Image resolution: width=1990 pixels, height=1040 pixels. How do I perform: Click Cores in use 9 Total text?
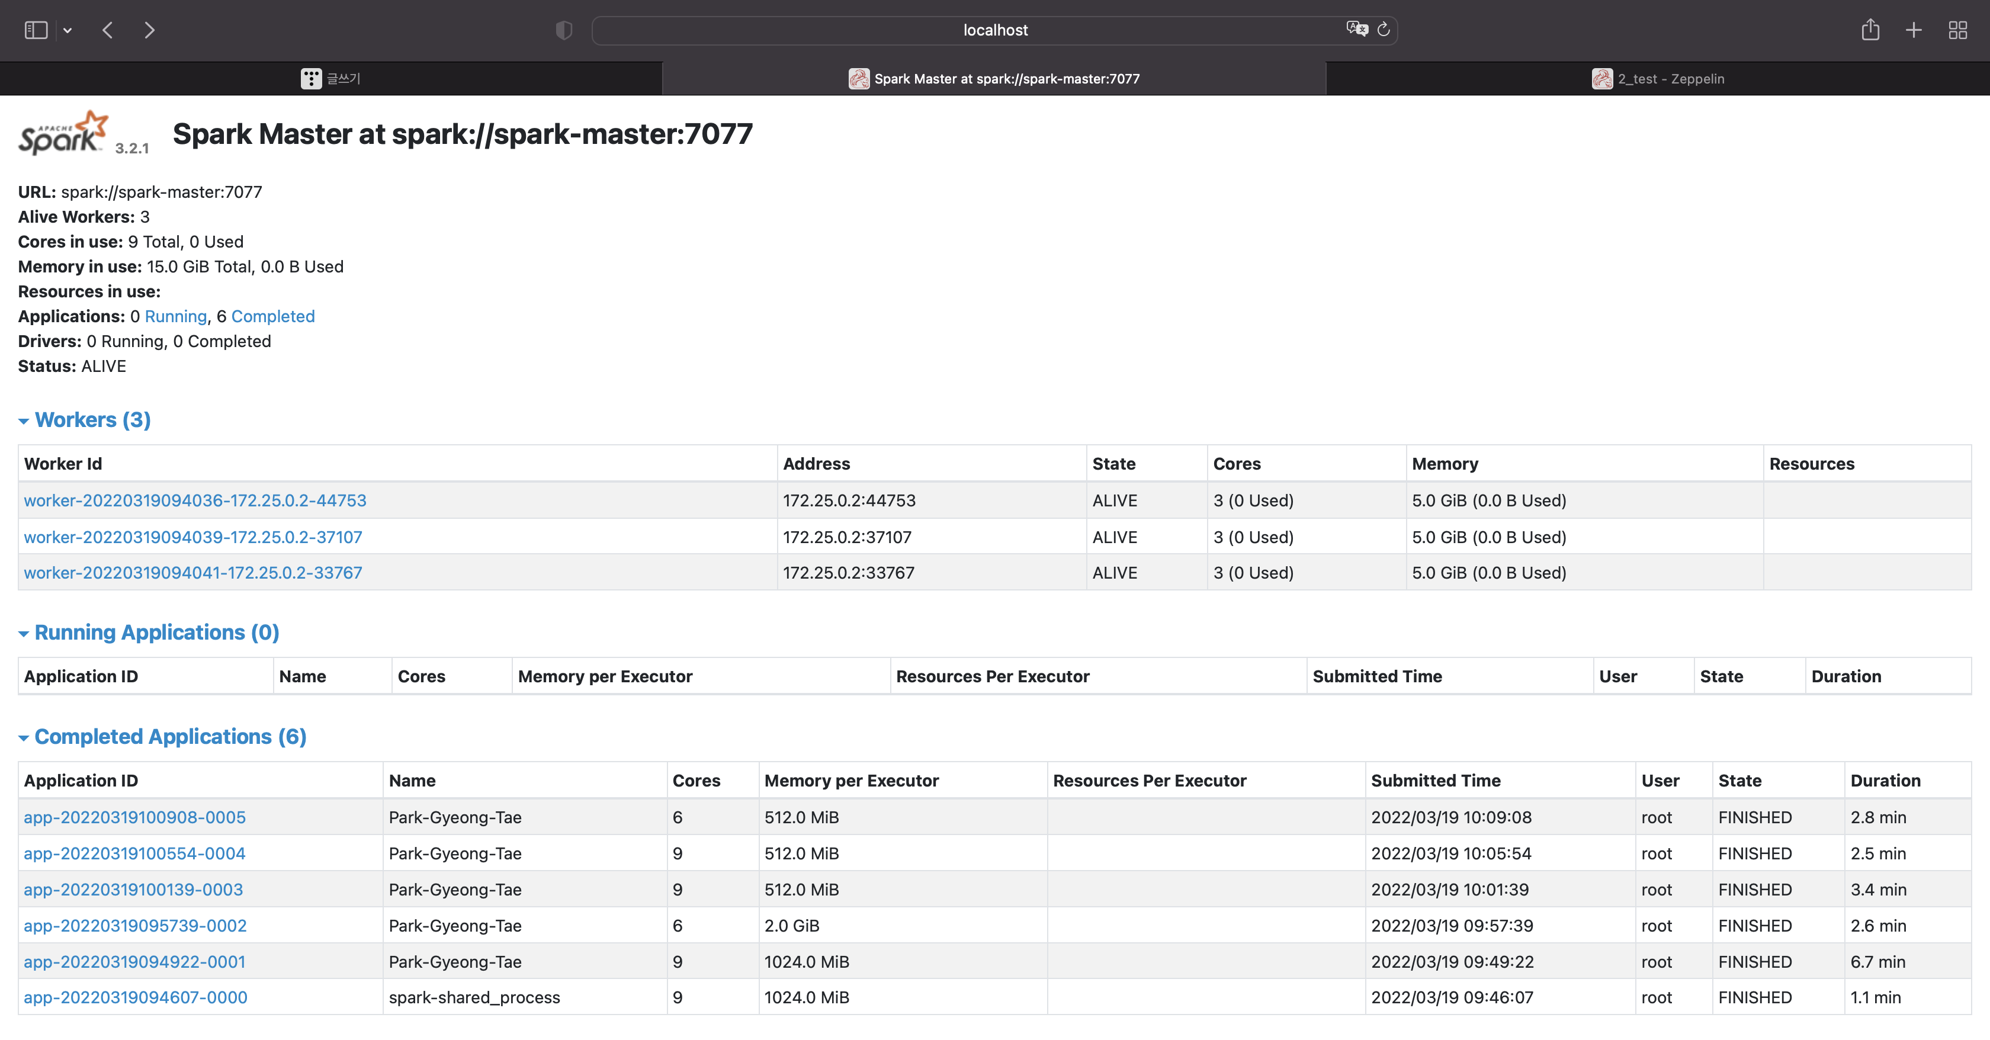(130, 241)
